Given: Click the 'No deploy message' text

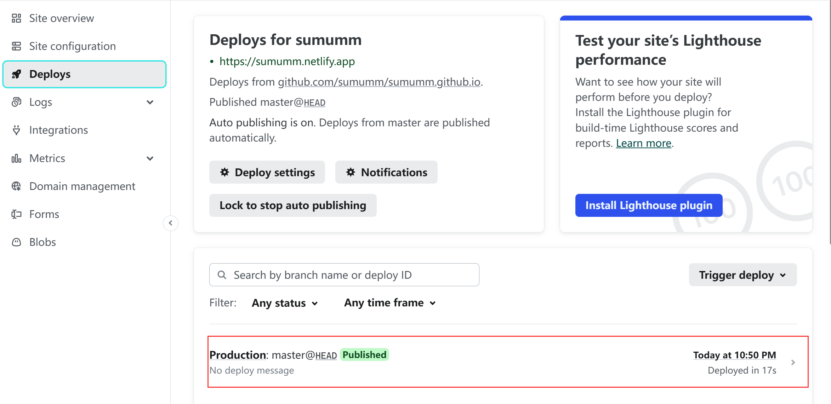Looking at the screenshot, I should pyautogui.click(x=252, y=370).
